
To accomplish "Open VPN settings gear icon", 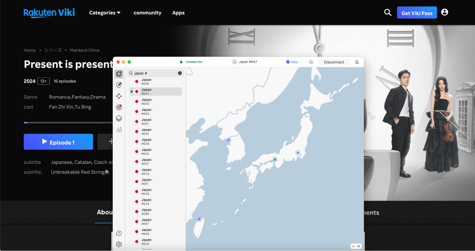I will (119, 244).
